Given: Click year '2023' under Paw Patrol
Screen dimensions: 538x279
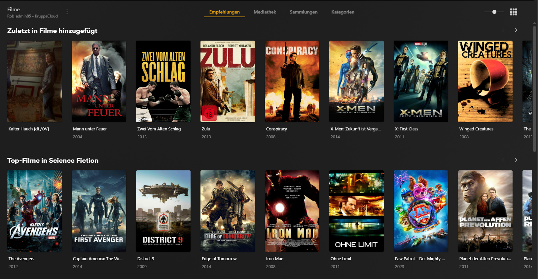Looking at the screenshot, I should [x=400, y=267].
